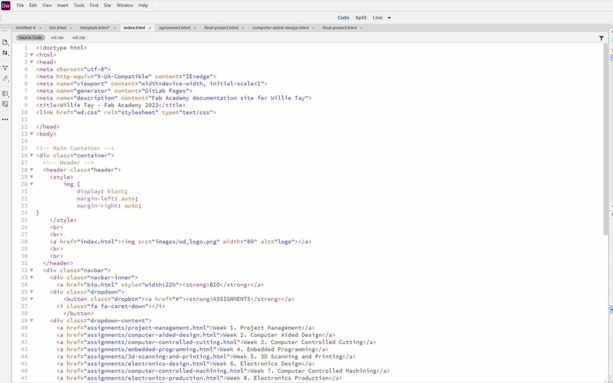This screenshot has height=383, width=613.
Task: Click line number 25 in the gutter
Action: [24, 220]
